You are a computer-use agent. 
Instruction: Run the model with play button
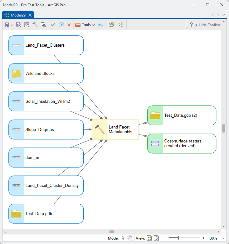[61, 25]
